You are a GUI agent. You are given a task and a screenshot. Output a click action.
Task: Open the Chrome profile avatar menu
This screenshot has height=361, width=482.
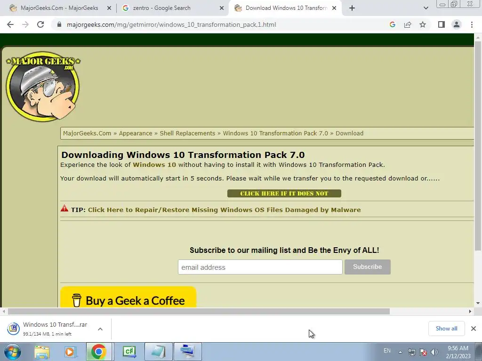(457, 24)
